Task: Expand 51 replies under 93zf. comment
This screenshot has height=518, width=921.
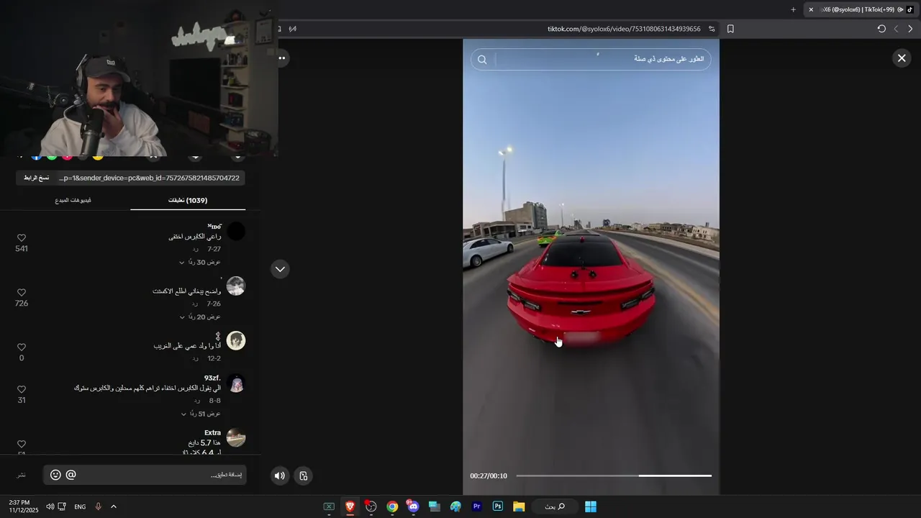Action: tap(200, 414)
